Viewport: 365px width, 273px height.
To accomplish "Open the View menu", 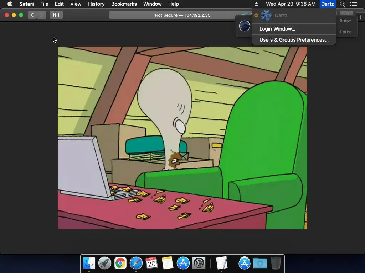I will (x=76, y=4).
